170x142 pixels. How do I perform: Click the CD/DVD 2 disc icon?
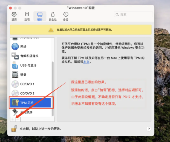click(15, 93)
